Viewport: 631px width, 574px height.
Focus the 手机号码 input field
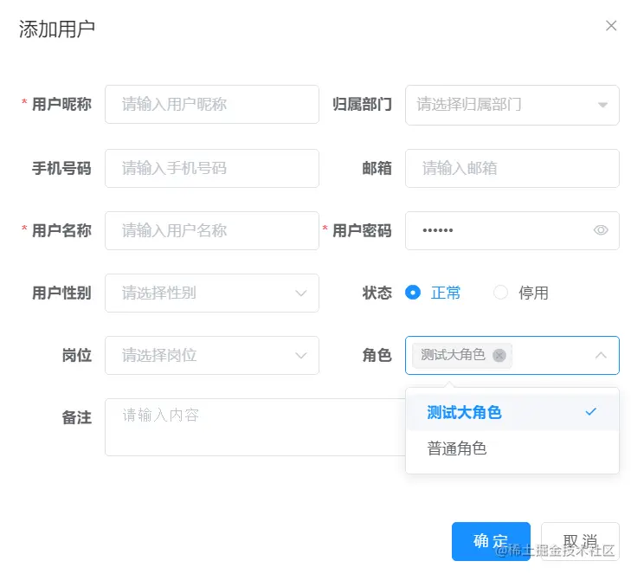(212, 168)
